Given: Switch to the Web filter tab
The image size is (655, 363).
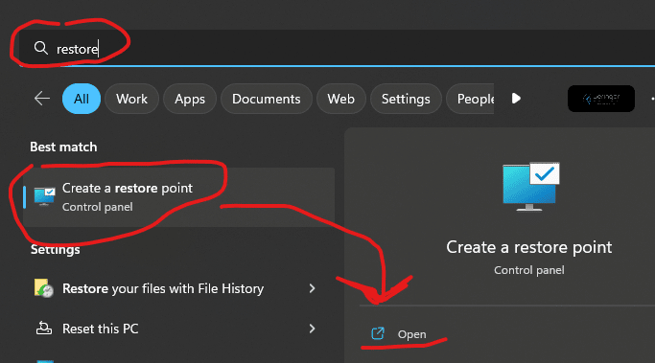Looking at the screenshot, I should pyautogui.click(x=340, y=99).
